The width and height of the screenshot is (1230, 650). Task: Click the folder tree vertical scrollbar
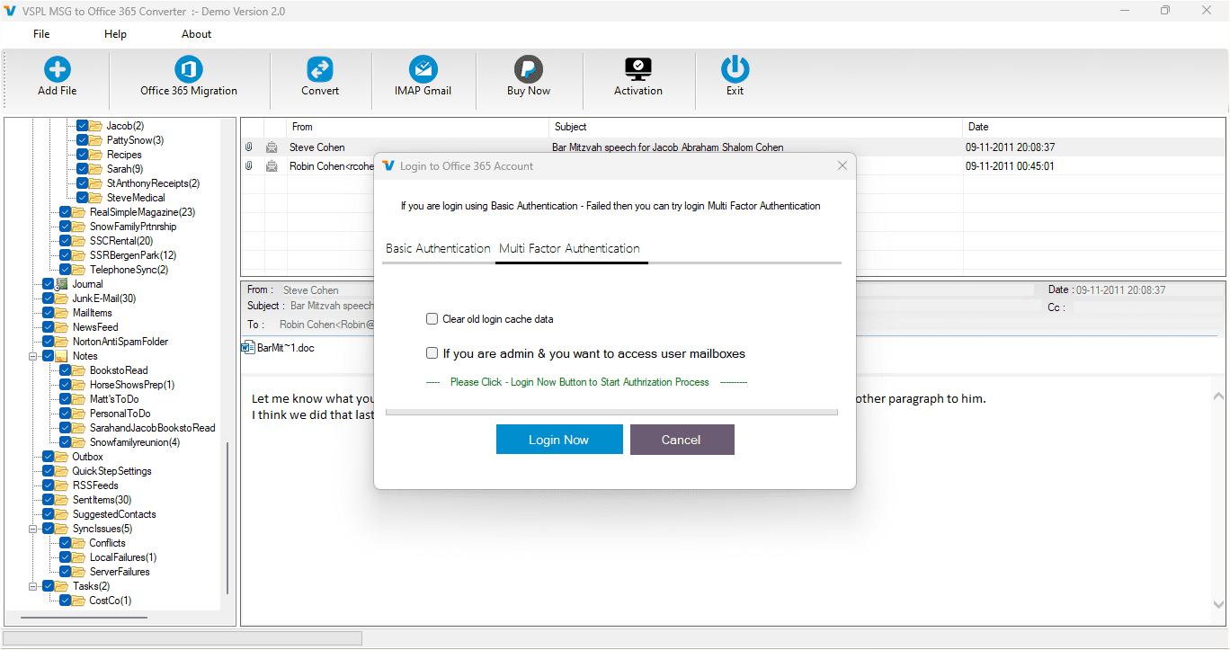pos(227,517)
